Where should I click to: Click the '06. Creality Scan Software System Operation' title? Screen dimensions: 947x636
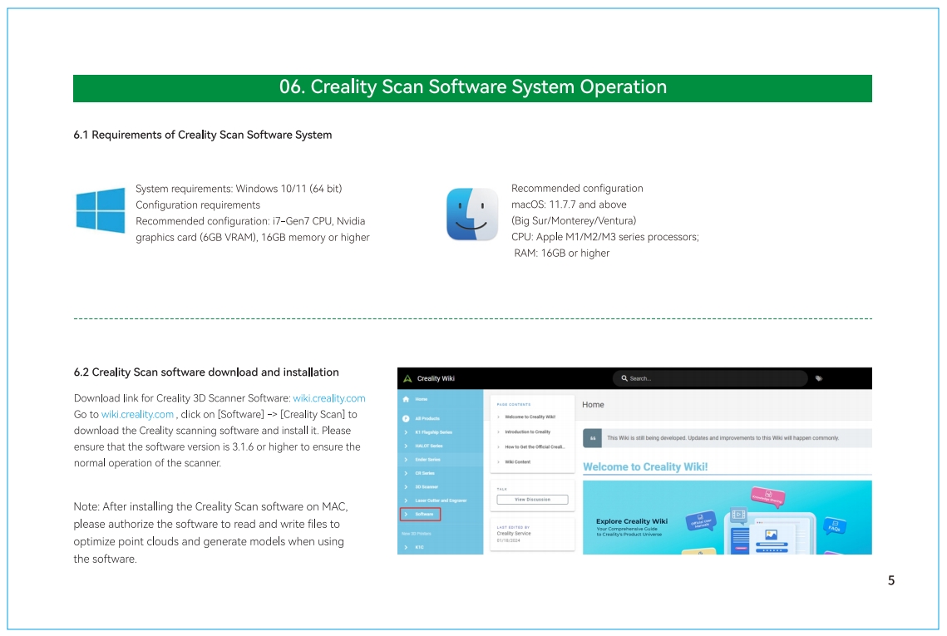472,87
